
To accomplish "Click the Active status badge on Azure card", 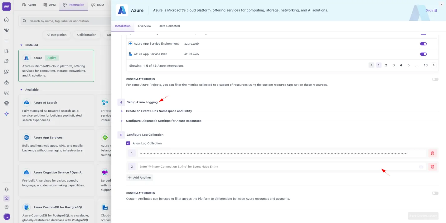I will (x=52, y=58).
